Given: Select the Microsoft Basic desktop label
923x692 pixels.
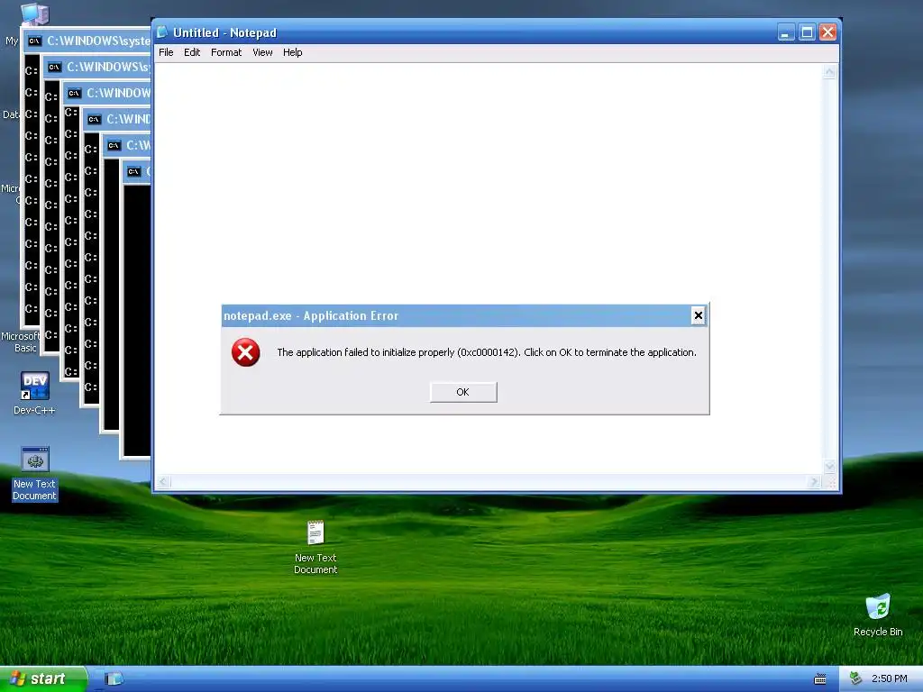Looking at the screenshot, I should [22, 341].
